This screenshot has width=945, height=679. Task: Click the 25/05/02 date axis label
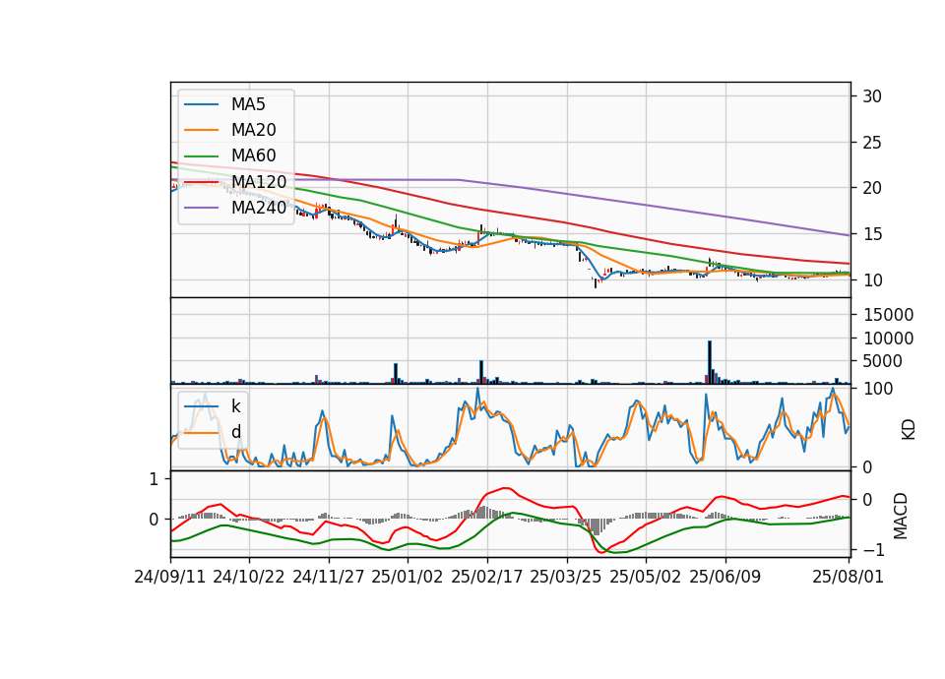click(646, 577)
